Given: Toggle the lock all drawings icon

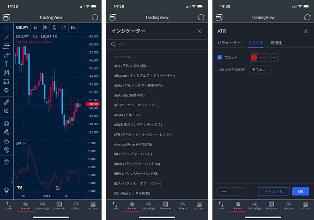Looking at the screenshot, I should tap(6, 141).
